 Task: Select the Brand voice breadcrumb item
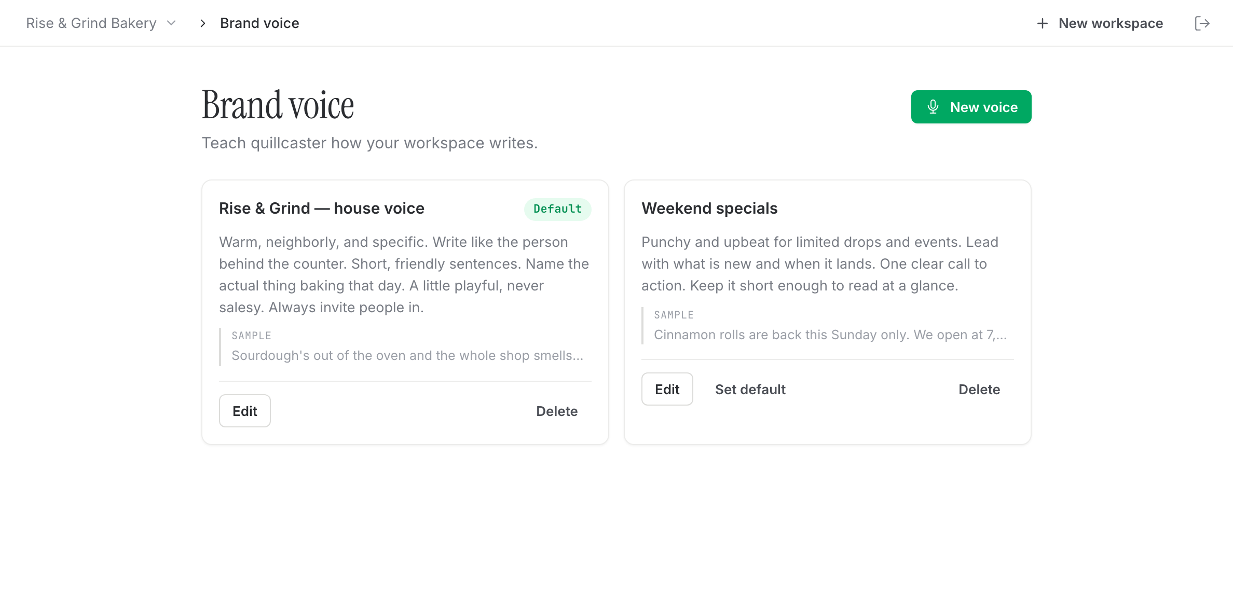(259, 23)
